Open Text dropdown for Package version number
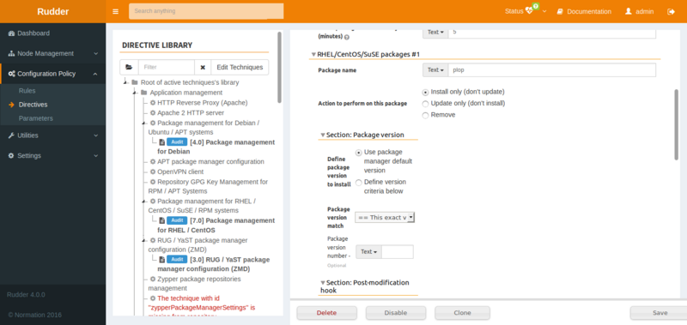Screen dimensions: 687x325 click(x=368, y=252)
